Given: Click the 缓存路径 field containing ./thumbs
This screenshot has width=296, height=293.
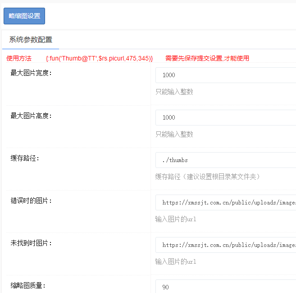Looking at the screenshot, I should [x=225, y=160].
